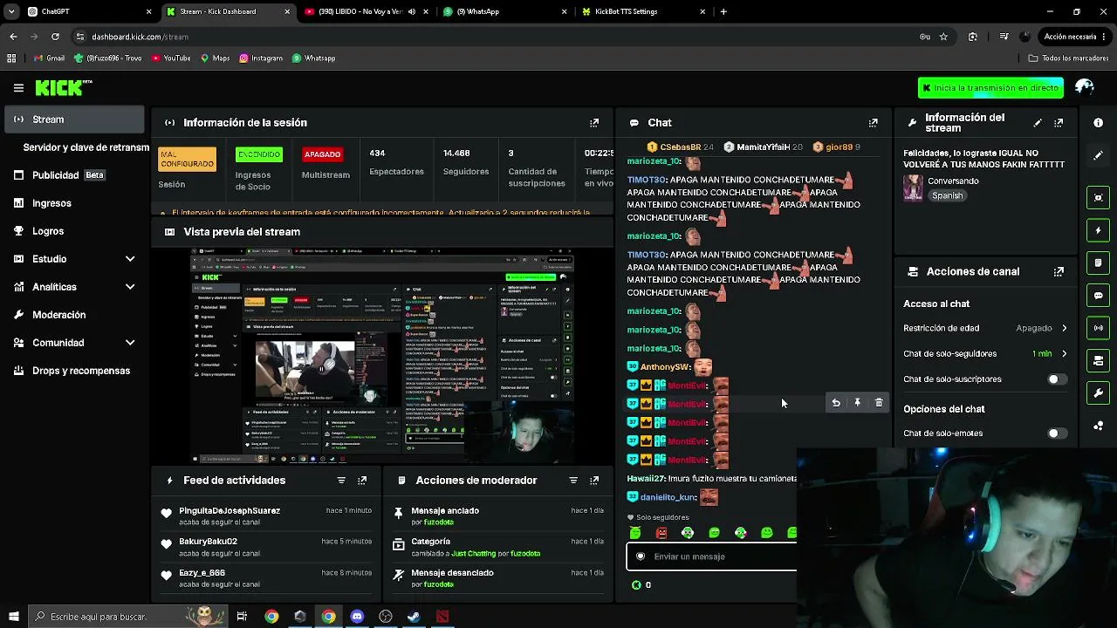Open the Gmail bookmark

pyautogui.click(x=49, y=58)
